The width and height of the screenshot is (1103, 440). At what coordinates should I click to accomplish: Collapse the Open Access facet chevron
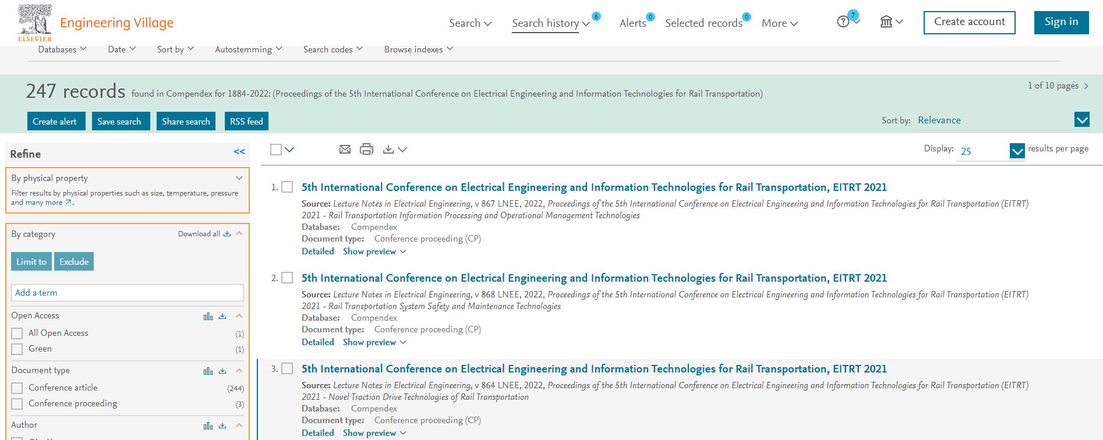coord(239,316)
